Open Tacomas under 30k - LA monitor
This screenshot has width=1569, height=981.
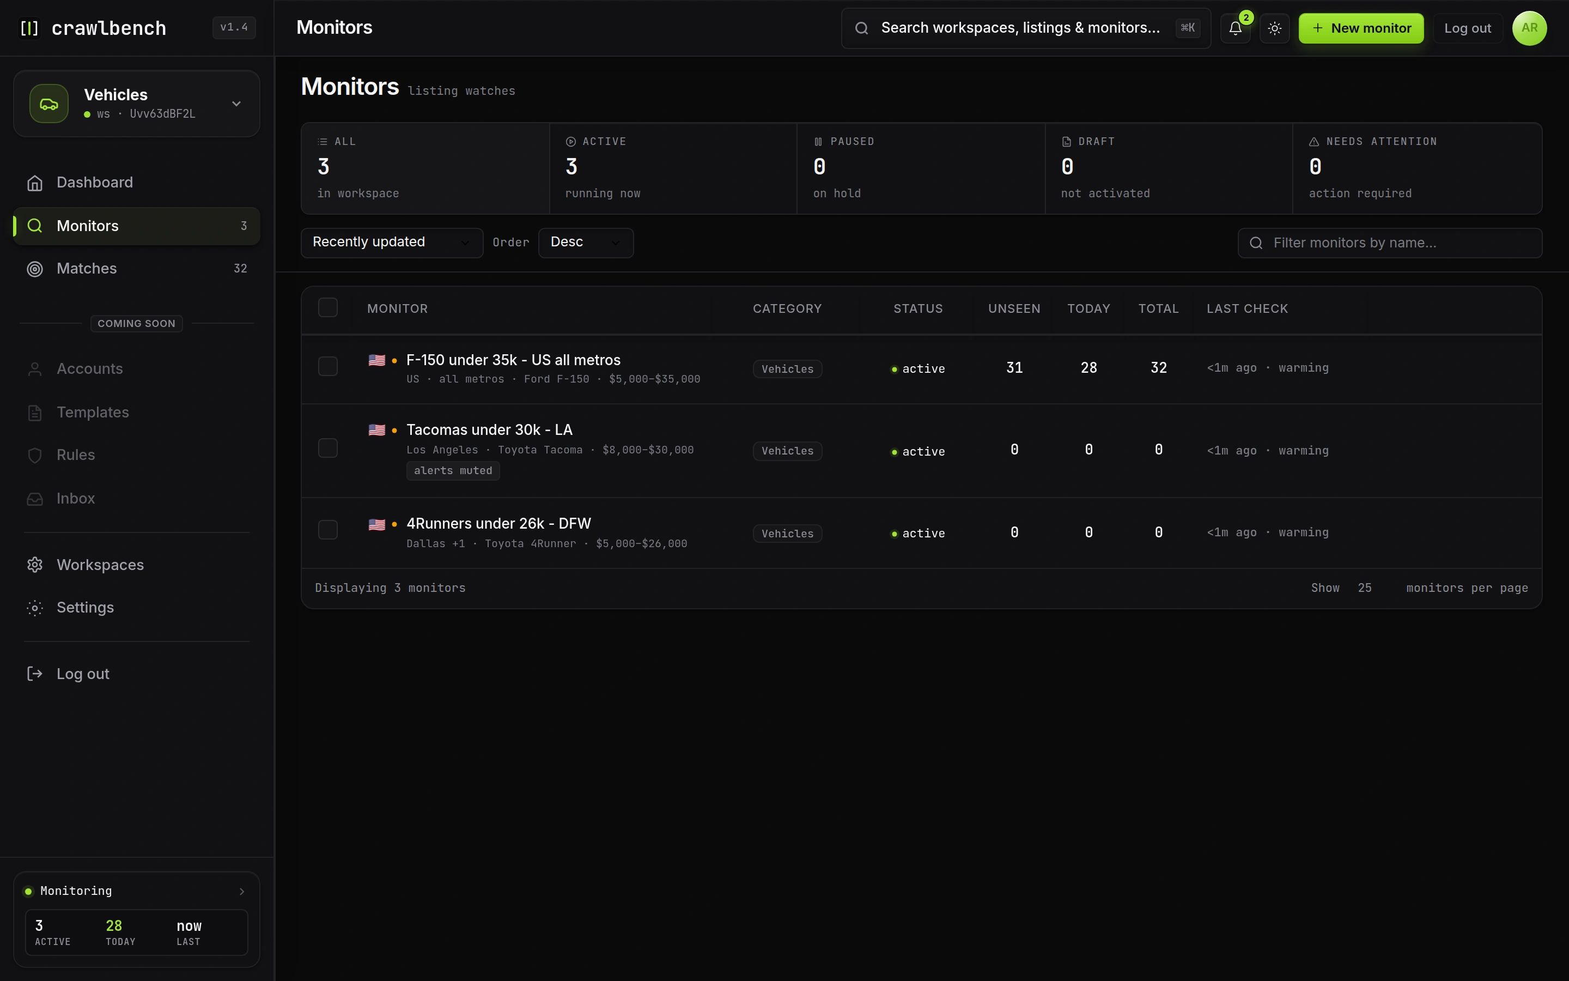tap(489, 430)
